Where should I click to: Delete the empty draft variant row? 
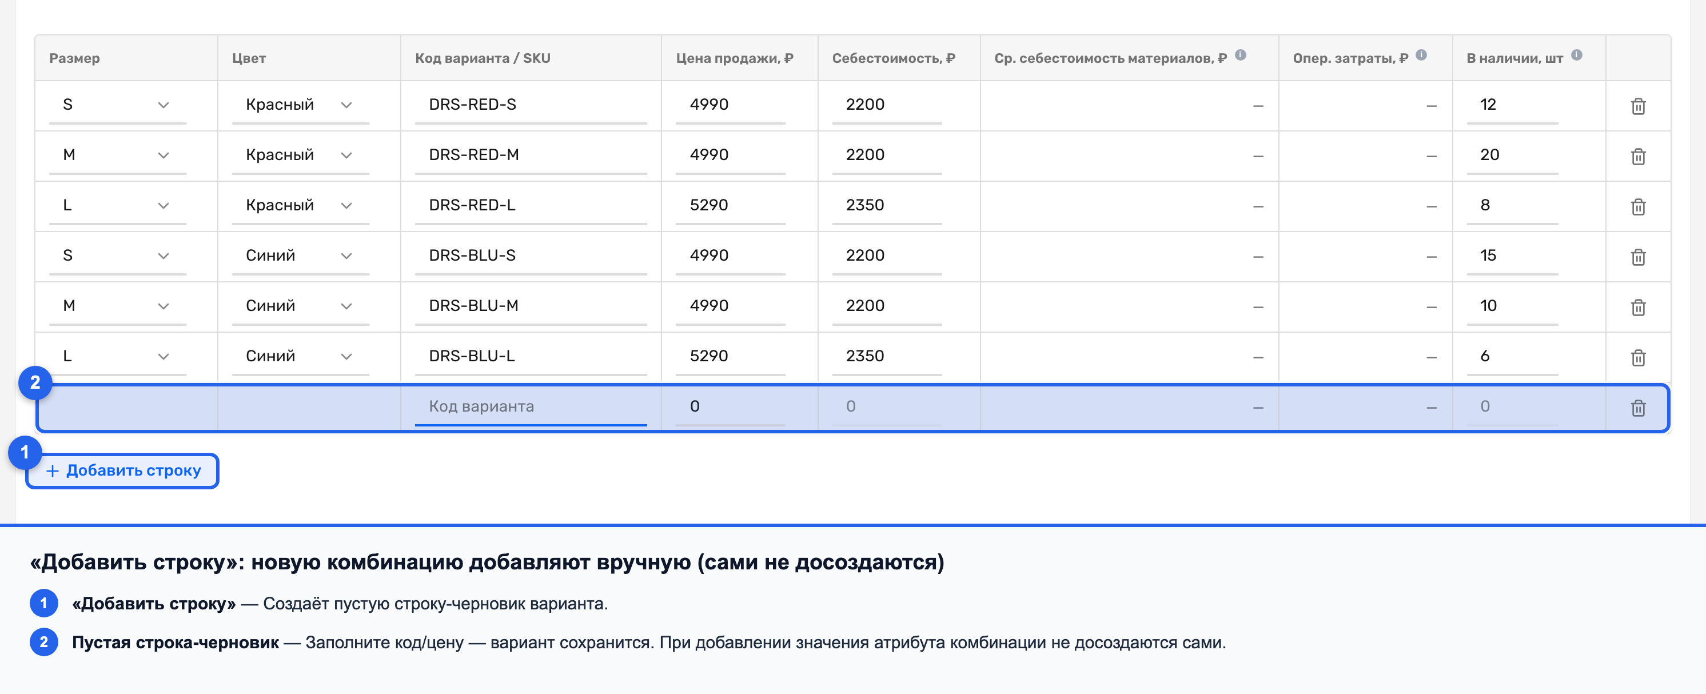tap(1638, 408)
